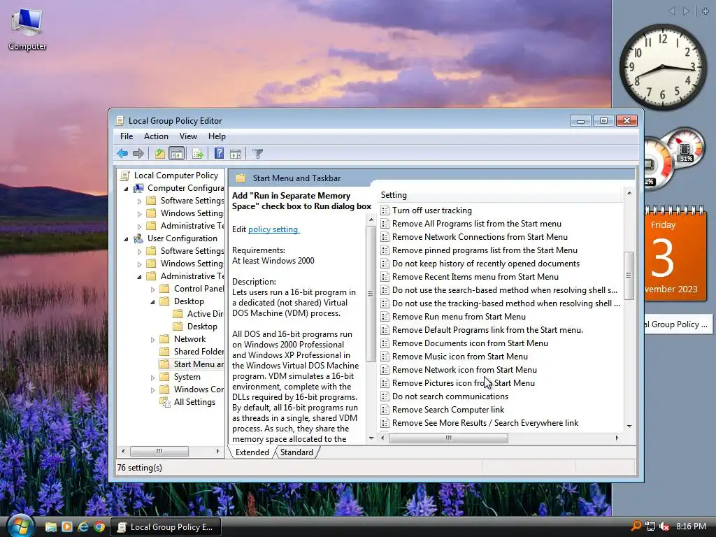The width and height of the screenshot is (716, 537).
Task: Click the Do not search communications policy icon
Action: coord(385,396)
